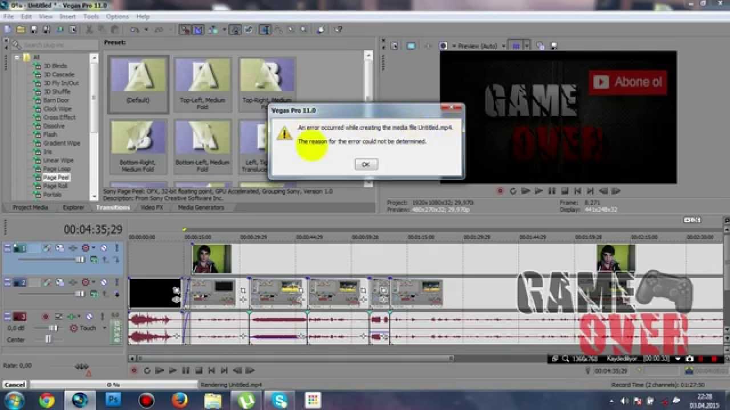Image resolution: width=730 pixels, height=410 pixels.
Task: Click Pause under the video preview
Action: 551,191
